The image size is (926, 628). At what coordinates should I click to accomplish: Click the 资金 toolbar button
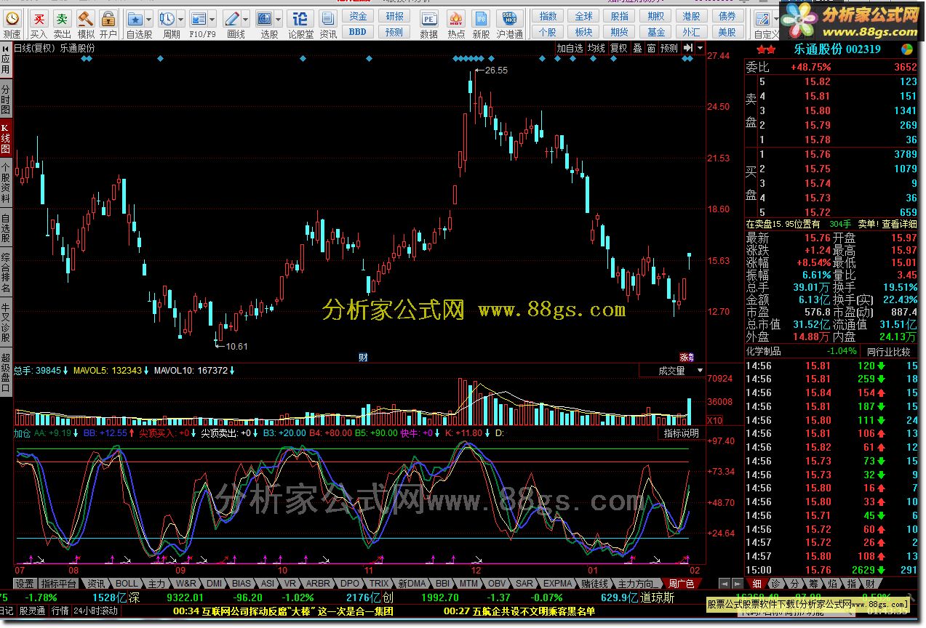[x=358, y=16]
